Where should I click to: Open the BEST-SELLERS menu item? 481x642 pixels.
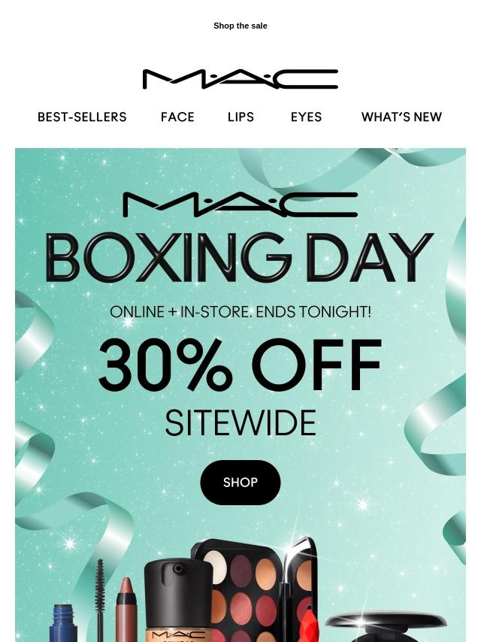(x=82, y=117)
